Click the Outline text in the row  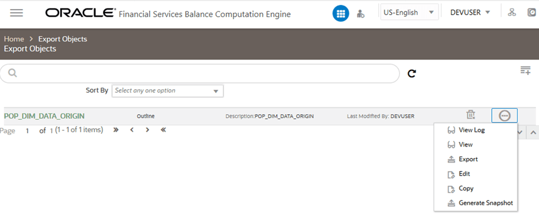point(146,116)
